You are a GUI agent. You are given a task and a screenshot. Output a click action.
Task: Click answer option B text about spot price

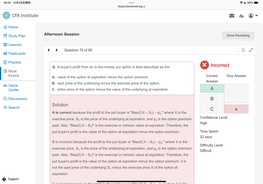point(109,84)
